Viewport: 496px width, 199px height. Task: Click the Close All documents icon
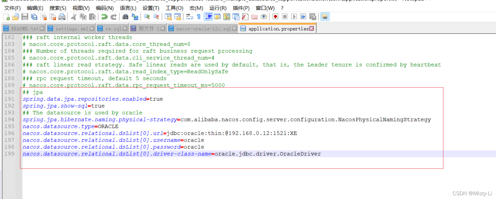pos(53,17)
